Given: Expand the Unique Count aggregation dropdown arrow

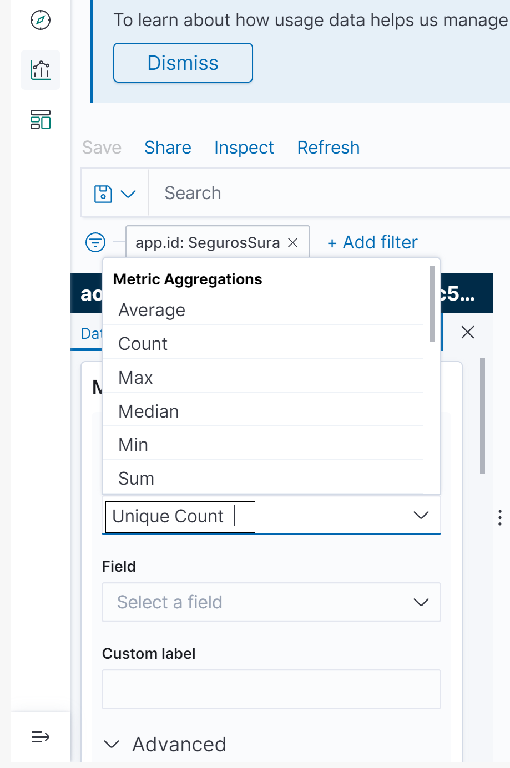Looking at the screenshot, I should coord(421,516).
